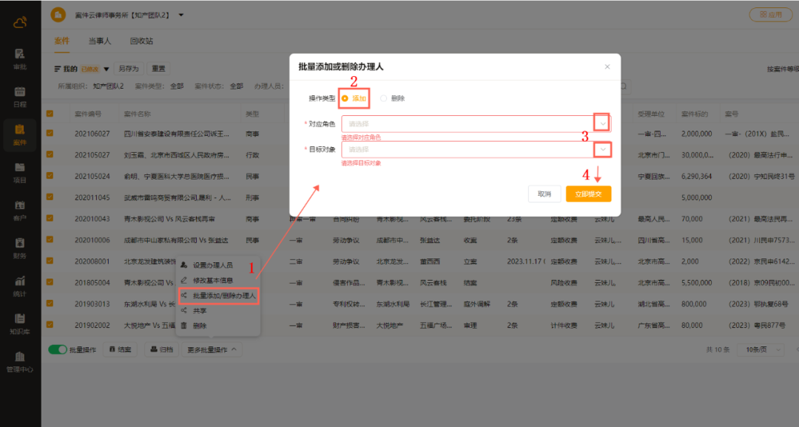Viewport: 799px width, 427px height.
Task: Open the 更多批量操作 dropdown menu
Action: pyautogui.click(x=212, y=349)
